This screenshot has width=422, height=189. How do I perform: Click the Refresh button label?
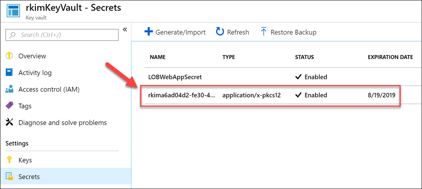[x=238, y=32]
